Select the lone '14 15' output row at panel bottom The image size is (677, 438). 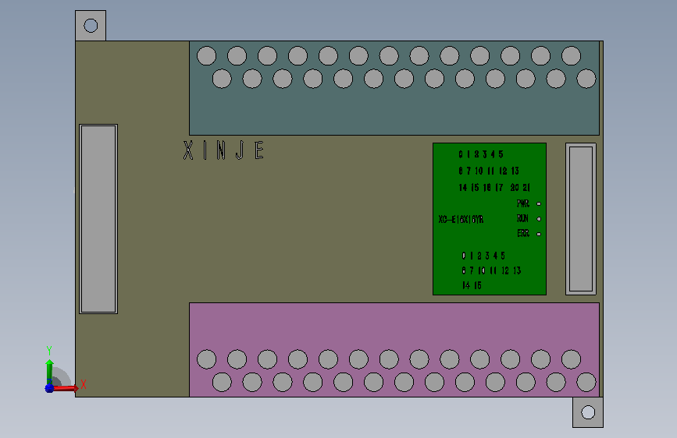[x=472, y=285]
